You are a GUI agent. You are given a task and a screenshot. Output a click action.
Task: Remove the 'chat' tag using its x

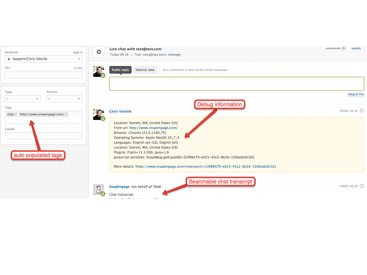pos(15,115)
